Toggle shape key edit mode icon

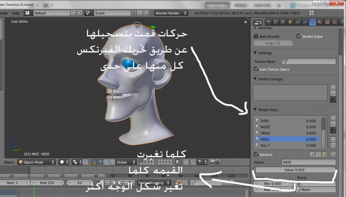coord(324,154)
